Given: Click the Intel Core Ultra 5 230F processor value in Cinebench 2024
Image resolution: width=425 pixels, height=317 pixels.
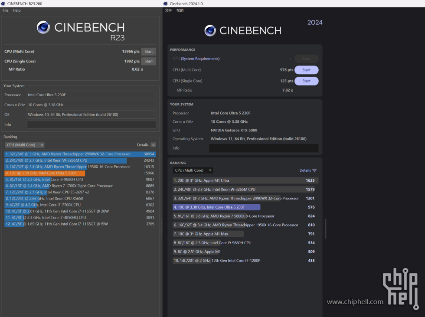Looking at the screenshot, I should [231, 113].
